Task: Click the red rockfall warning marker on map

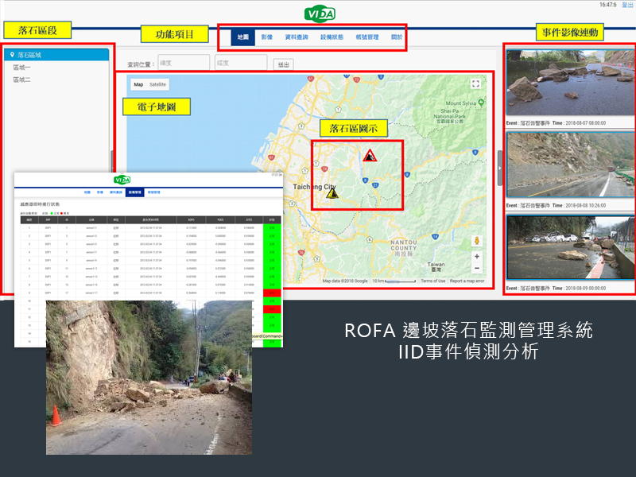Action: coord(369,156)
